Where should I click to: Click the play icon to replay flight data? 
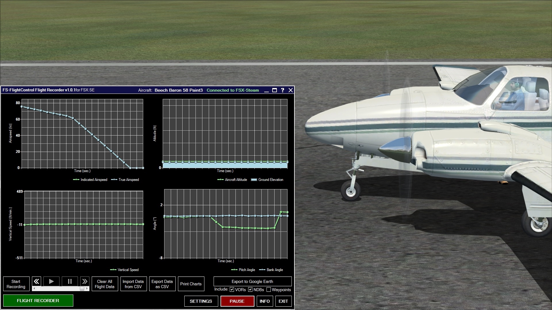point(51,281)
